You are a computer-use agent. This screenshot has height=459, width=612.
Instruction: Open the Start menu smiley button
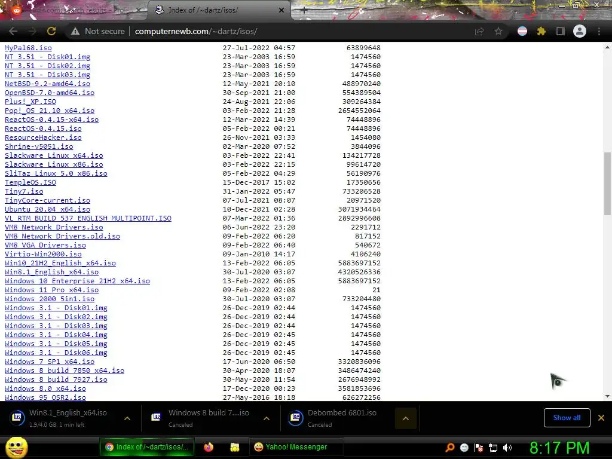point(16,447)
